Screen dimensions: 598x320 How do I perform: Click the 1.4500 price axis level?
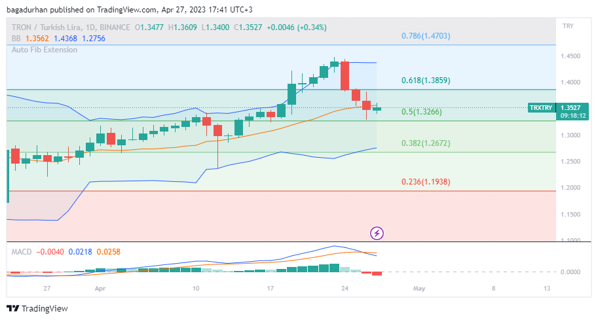[x=570, y=56]
